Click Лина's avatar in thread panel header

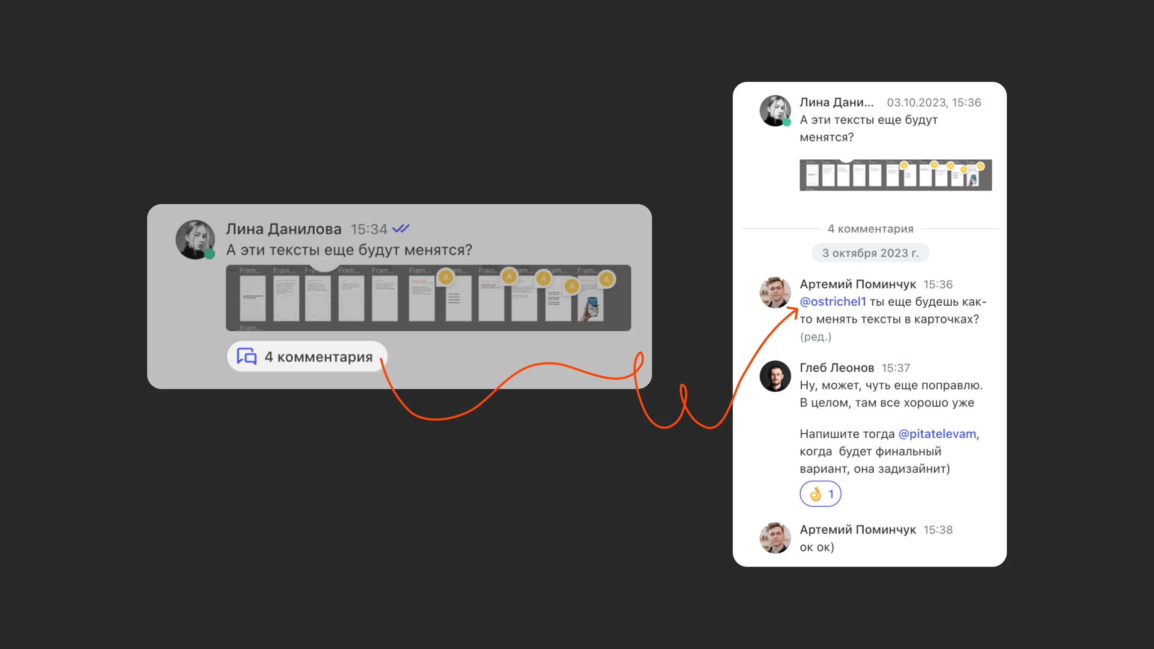(775, 111)
